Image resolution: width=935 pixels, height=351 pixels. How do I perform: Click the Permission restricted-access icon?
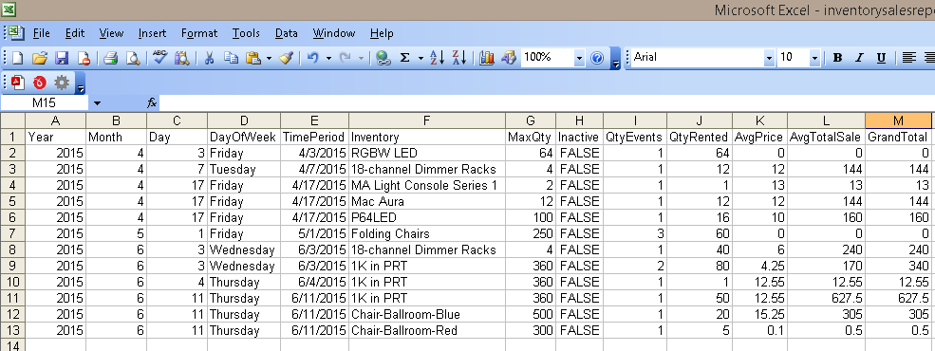click(x=84, y=58)
